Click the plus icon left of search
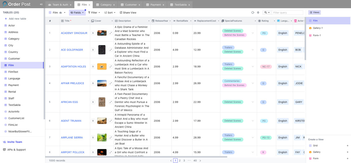Image resolution: width=351 pixels, height=163 pixels. [x=258, y=13]
